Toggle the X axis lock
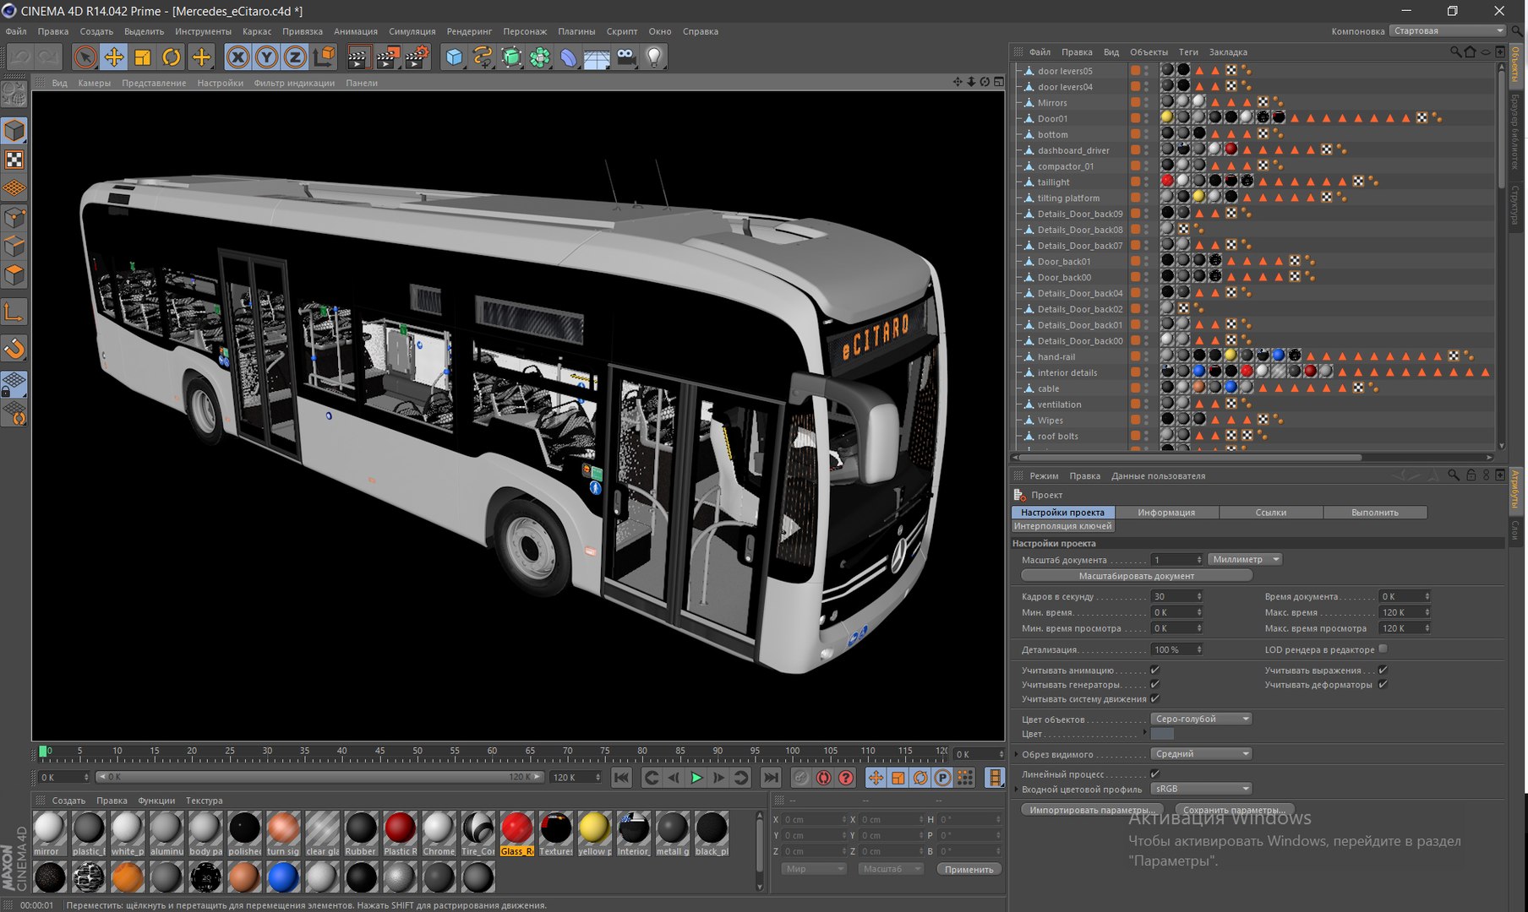Viewport: 1528px width, 912px height. (x=238, y=57)
